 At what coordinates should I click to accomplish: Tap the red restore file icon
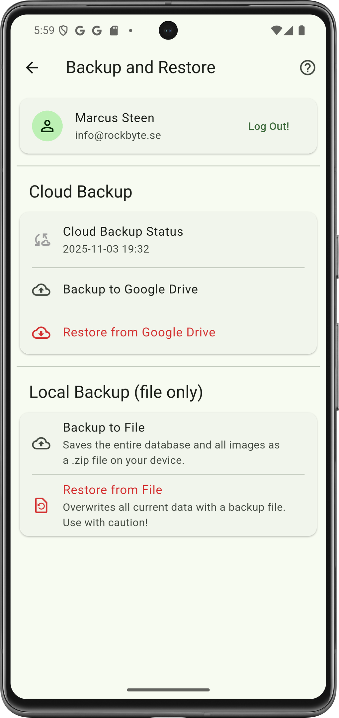[x=41, y=506]
